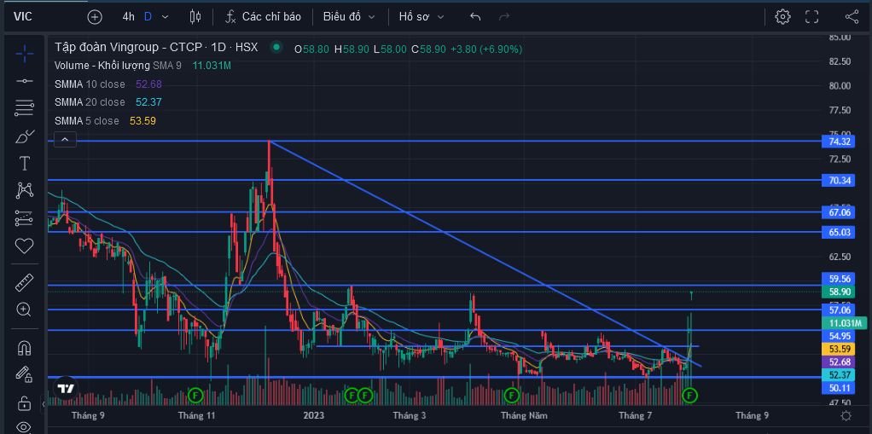
Task: Select the D daily timeframe
Action: 148,17
